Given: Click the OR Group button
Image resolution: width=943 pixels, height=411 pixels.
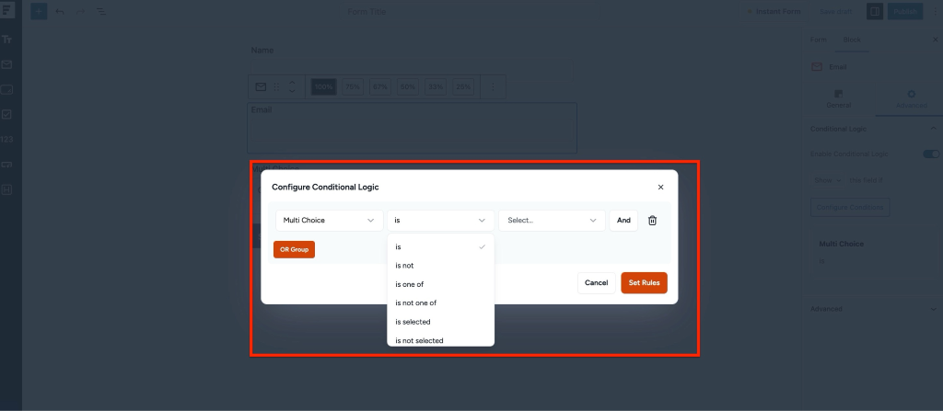Looking at the screenshot, I should pos(294,249).
